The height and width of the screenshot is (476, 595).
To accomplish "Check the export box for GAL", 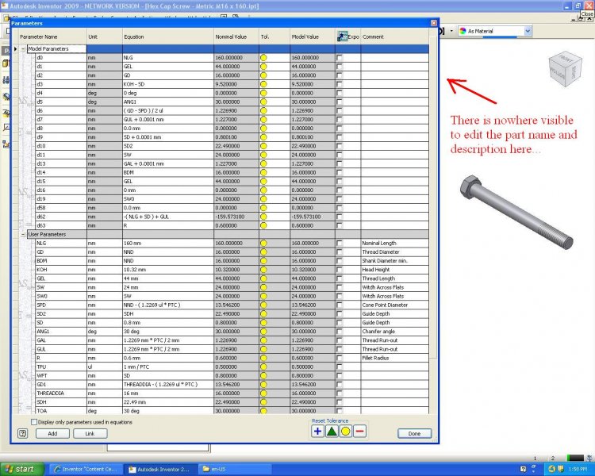I will [340, 340].
